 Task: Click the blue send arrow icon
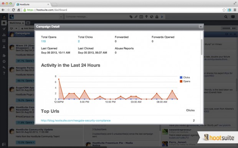click(x=162, y=17)
